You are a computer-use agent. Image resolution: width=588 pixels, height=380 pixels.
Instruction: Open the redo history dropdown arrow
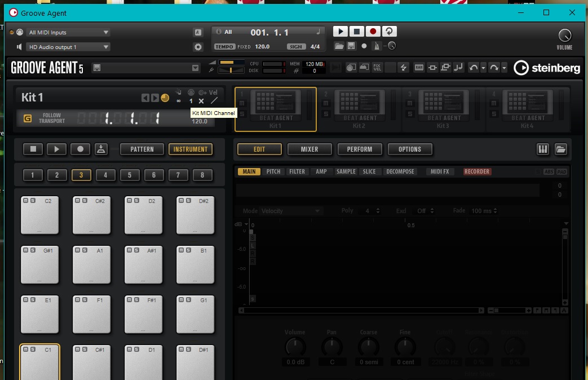coord(504,68)
